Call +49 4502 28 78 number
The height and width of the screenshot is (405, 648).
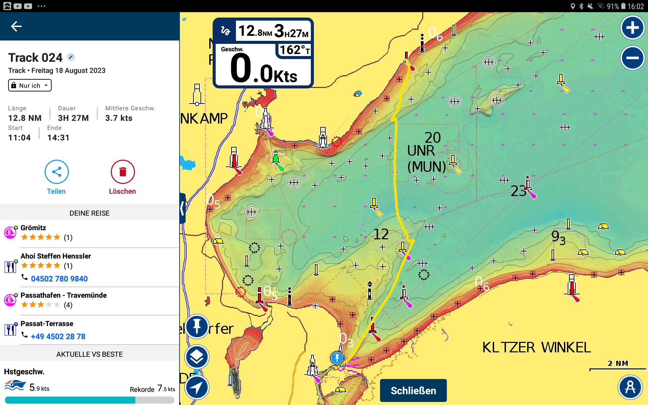[x=58, y=336]
